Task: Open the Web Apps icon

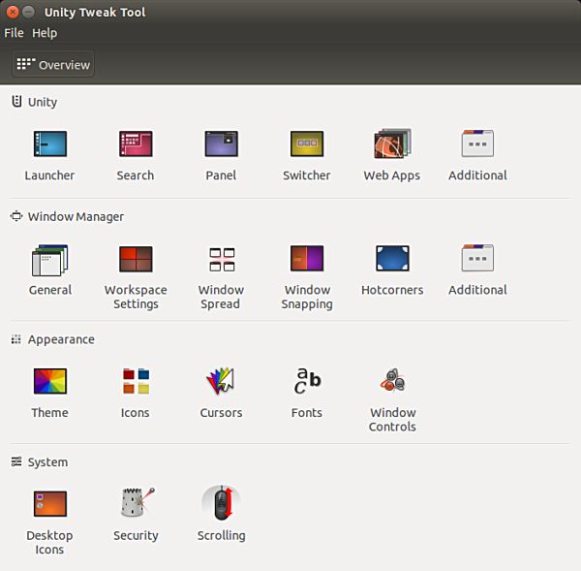Action: coord(392,143)
